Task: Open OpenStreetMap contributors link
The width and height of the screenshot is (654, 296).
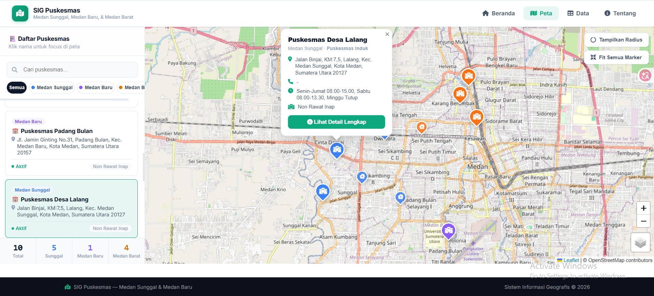Action: tap(620, 260)
